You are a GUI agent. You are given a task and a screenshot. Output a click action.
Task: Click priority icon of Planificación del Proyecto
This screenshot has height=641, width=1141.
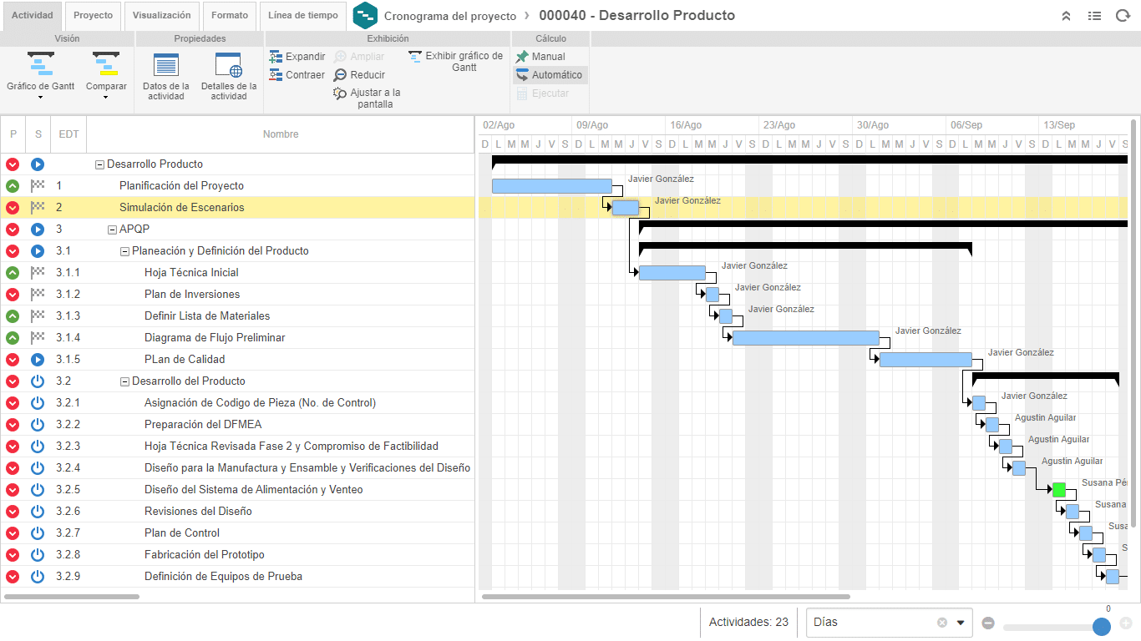point(13,186)
